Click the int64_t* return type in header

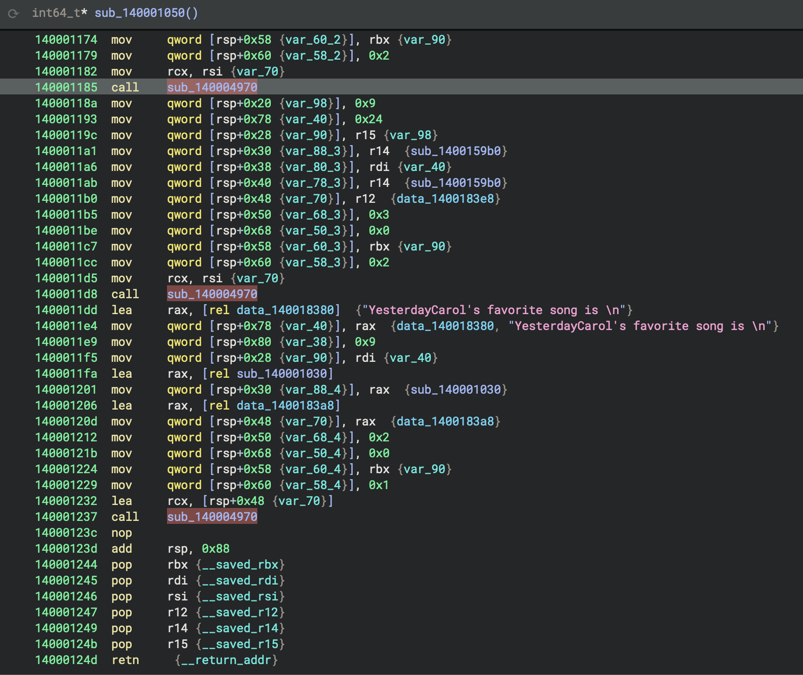[60, 13]
